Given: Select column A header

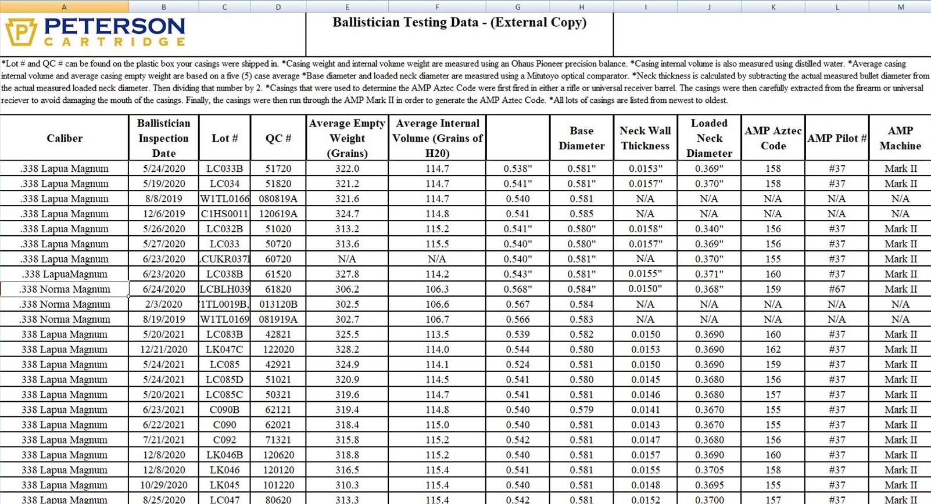Looking at the screenshot, I should tap(64, 6).
